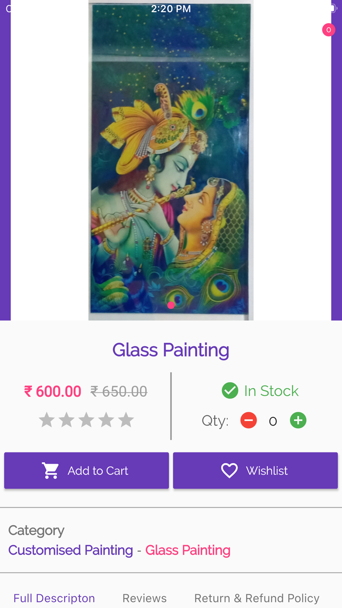Viewport: 342px width, 608px height.
Task: Switch to Reviews tab
Action: (x=145, y=598)
